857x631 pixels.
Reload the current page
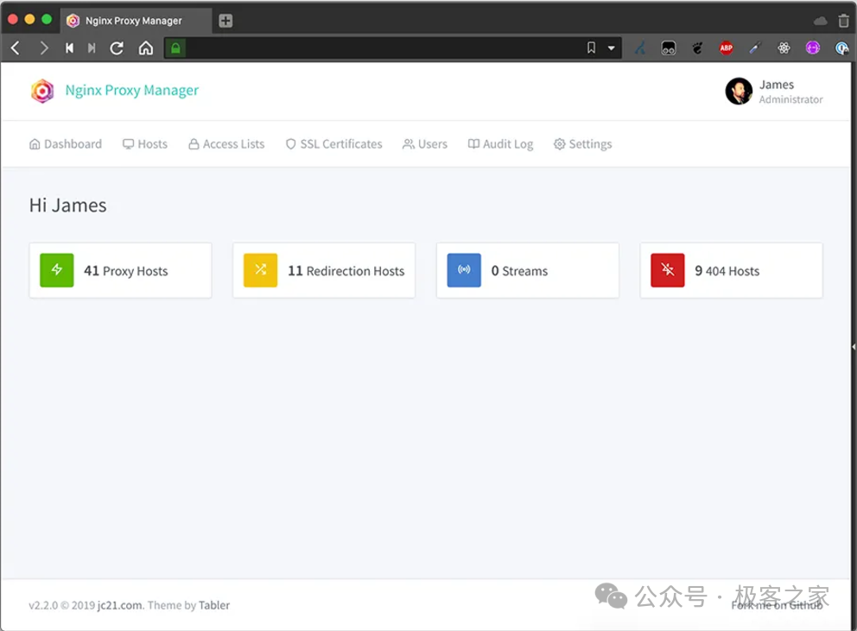(117, 48)
